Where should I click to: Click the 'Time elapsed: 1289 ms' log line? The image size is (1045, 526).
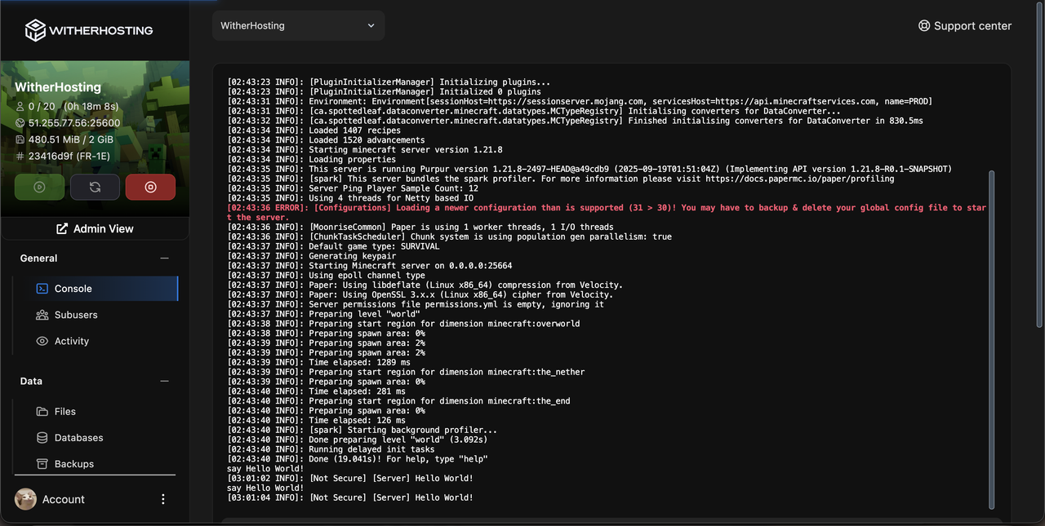pos(318,362)
